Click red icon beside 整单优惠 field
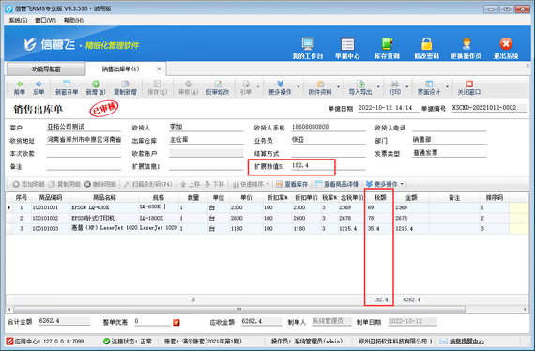Image resolution: width=535 pixels, height=351 pixels. 176,322
